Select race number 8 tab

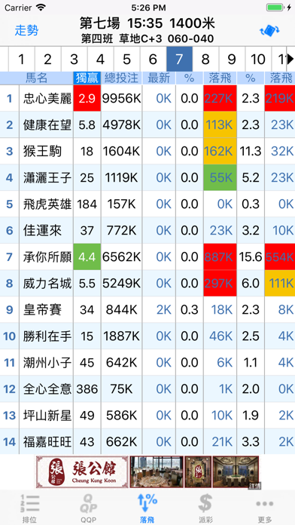coord(205,60)
